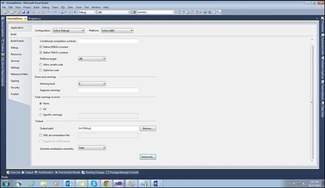
Task: Open the File menu
Action: click(4, 7)
